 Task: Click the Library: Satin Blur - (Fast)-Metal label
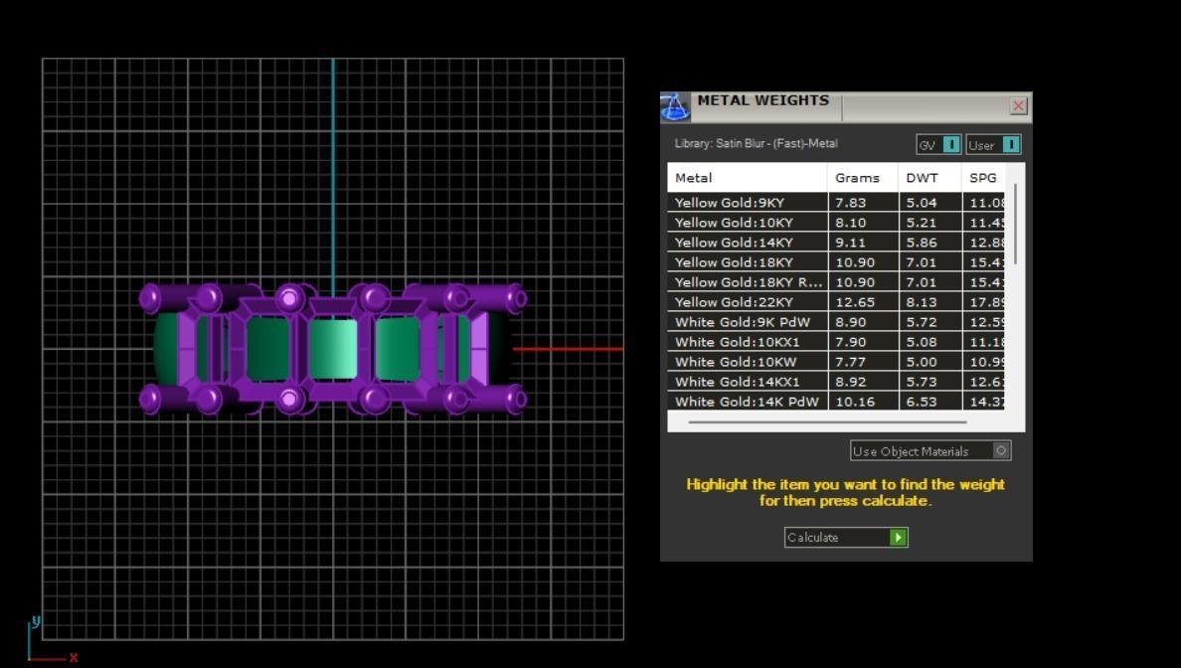[757, 143]
